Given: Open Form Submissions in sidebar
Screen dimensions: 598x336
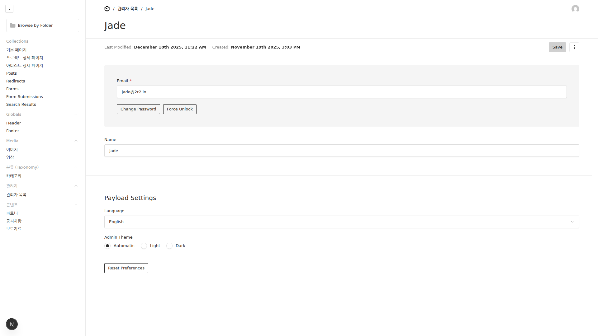Looking at the screenshot, I should point(25,97).
